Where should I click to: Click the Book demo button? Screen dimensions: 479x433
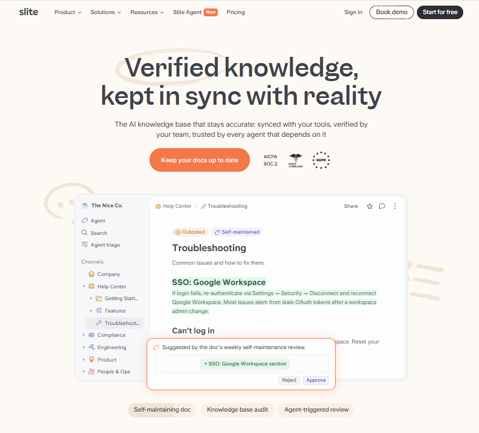[392, 12]
